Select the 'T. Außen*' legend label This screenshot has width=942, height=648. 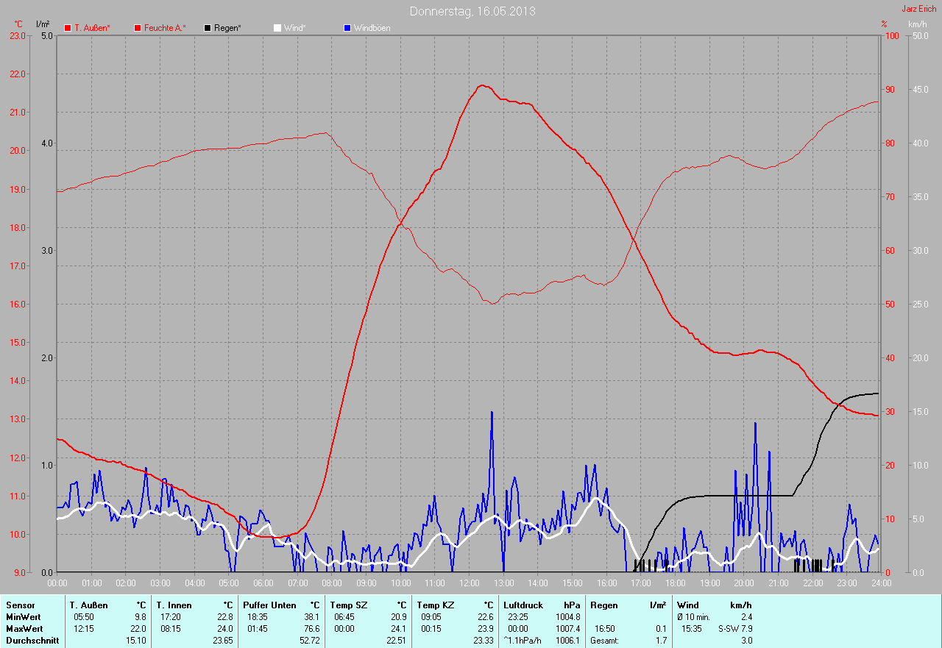(93, 28)
